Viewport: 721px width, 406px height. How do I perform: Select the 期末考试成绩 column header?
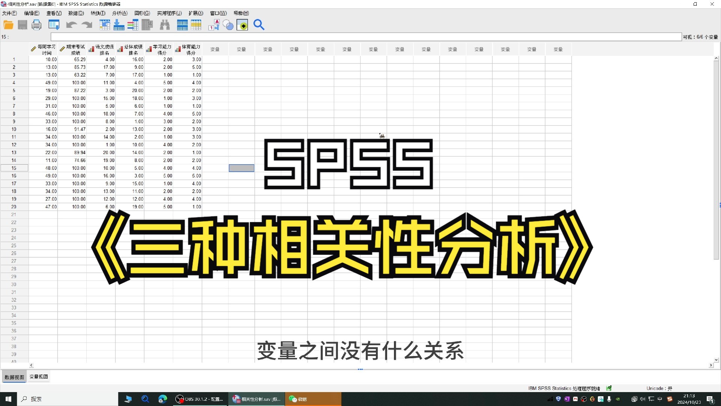(x=72, y=50)
